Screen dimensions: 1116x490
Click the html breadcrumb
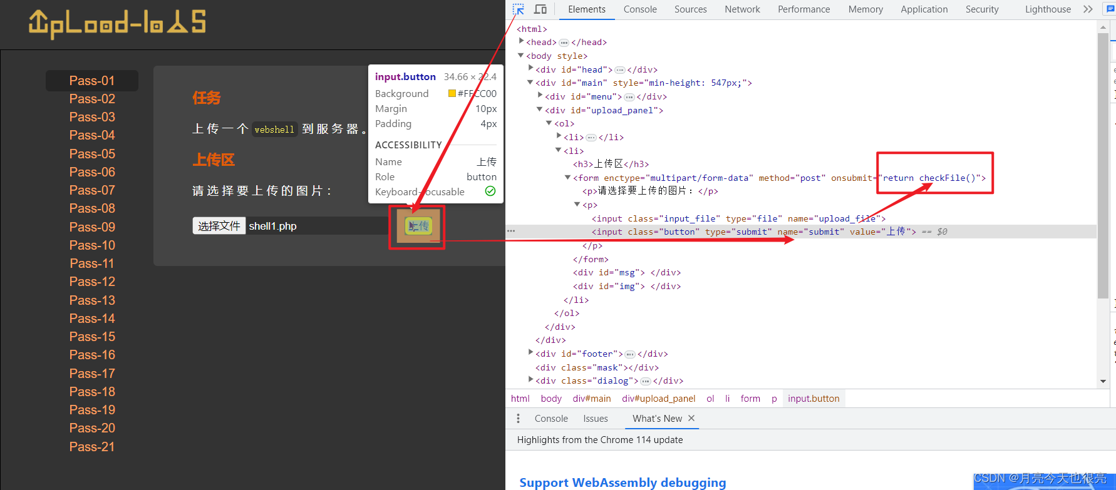pos(520,399)
